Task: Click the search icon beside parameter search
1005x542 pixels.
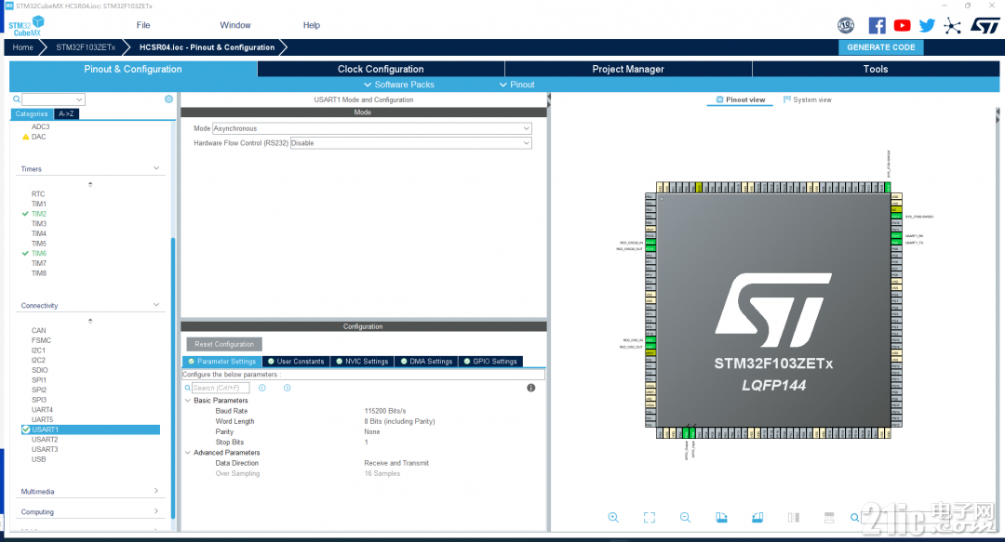Action: pos(188,388)
